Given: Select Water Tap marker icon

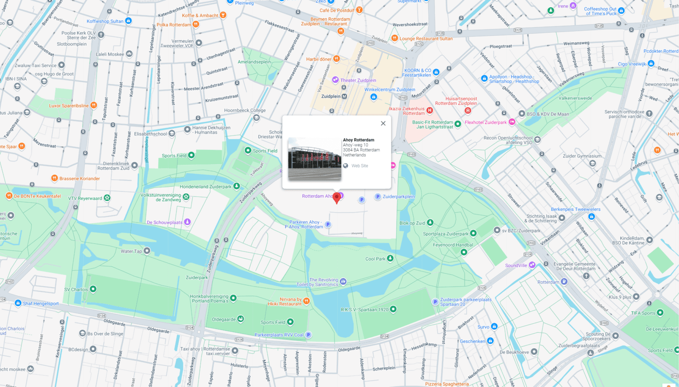Looking at the screenshot, I should click(147, 251).
